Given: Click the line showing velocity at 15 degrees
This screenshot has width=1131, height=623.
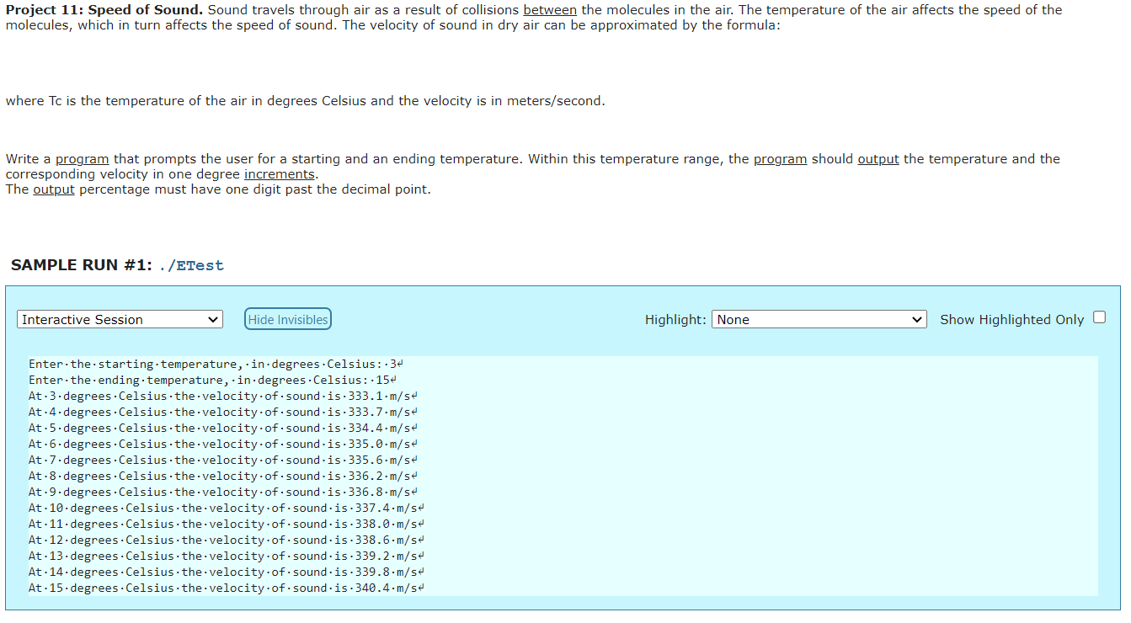Looking at the screenshot, I should coord(223,588).
